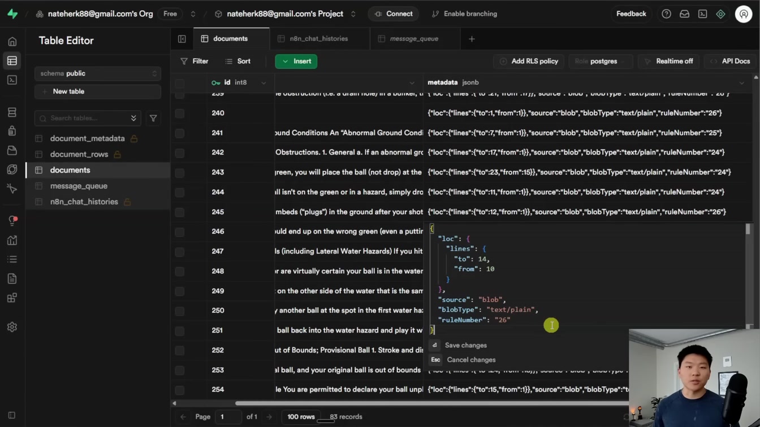Open the Storage sidebar icon
Viewport: 760px width, 427px height.
click(x=12, y=150)
